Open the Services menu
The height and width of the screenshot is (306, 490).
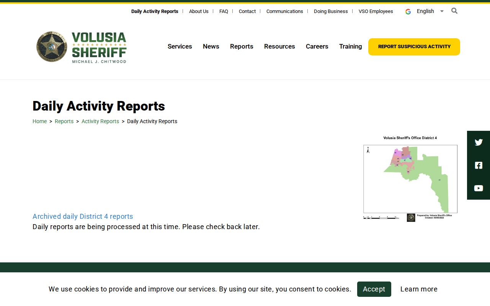point(180,46)
